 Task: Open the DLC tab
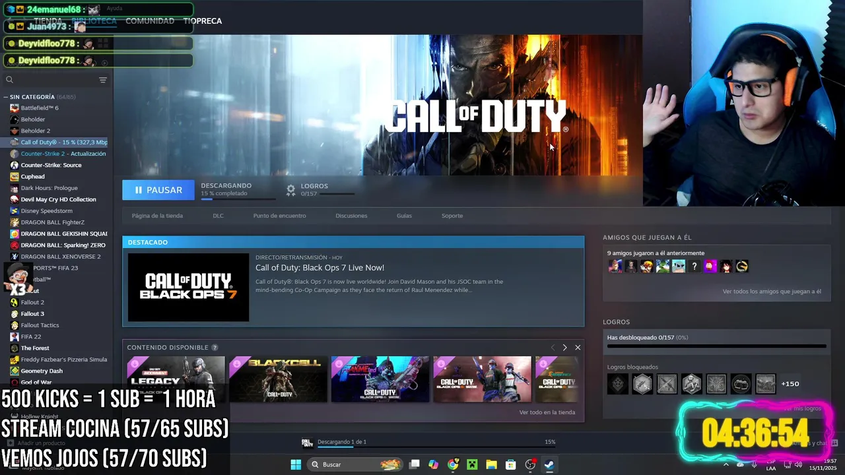click(218, 216)
